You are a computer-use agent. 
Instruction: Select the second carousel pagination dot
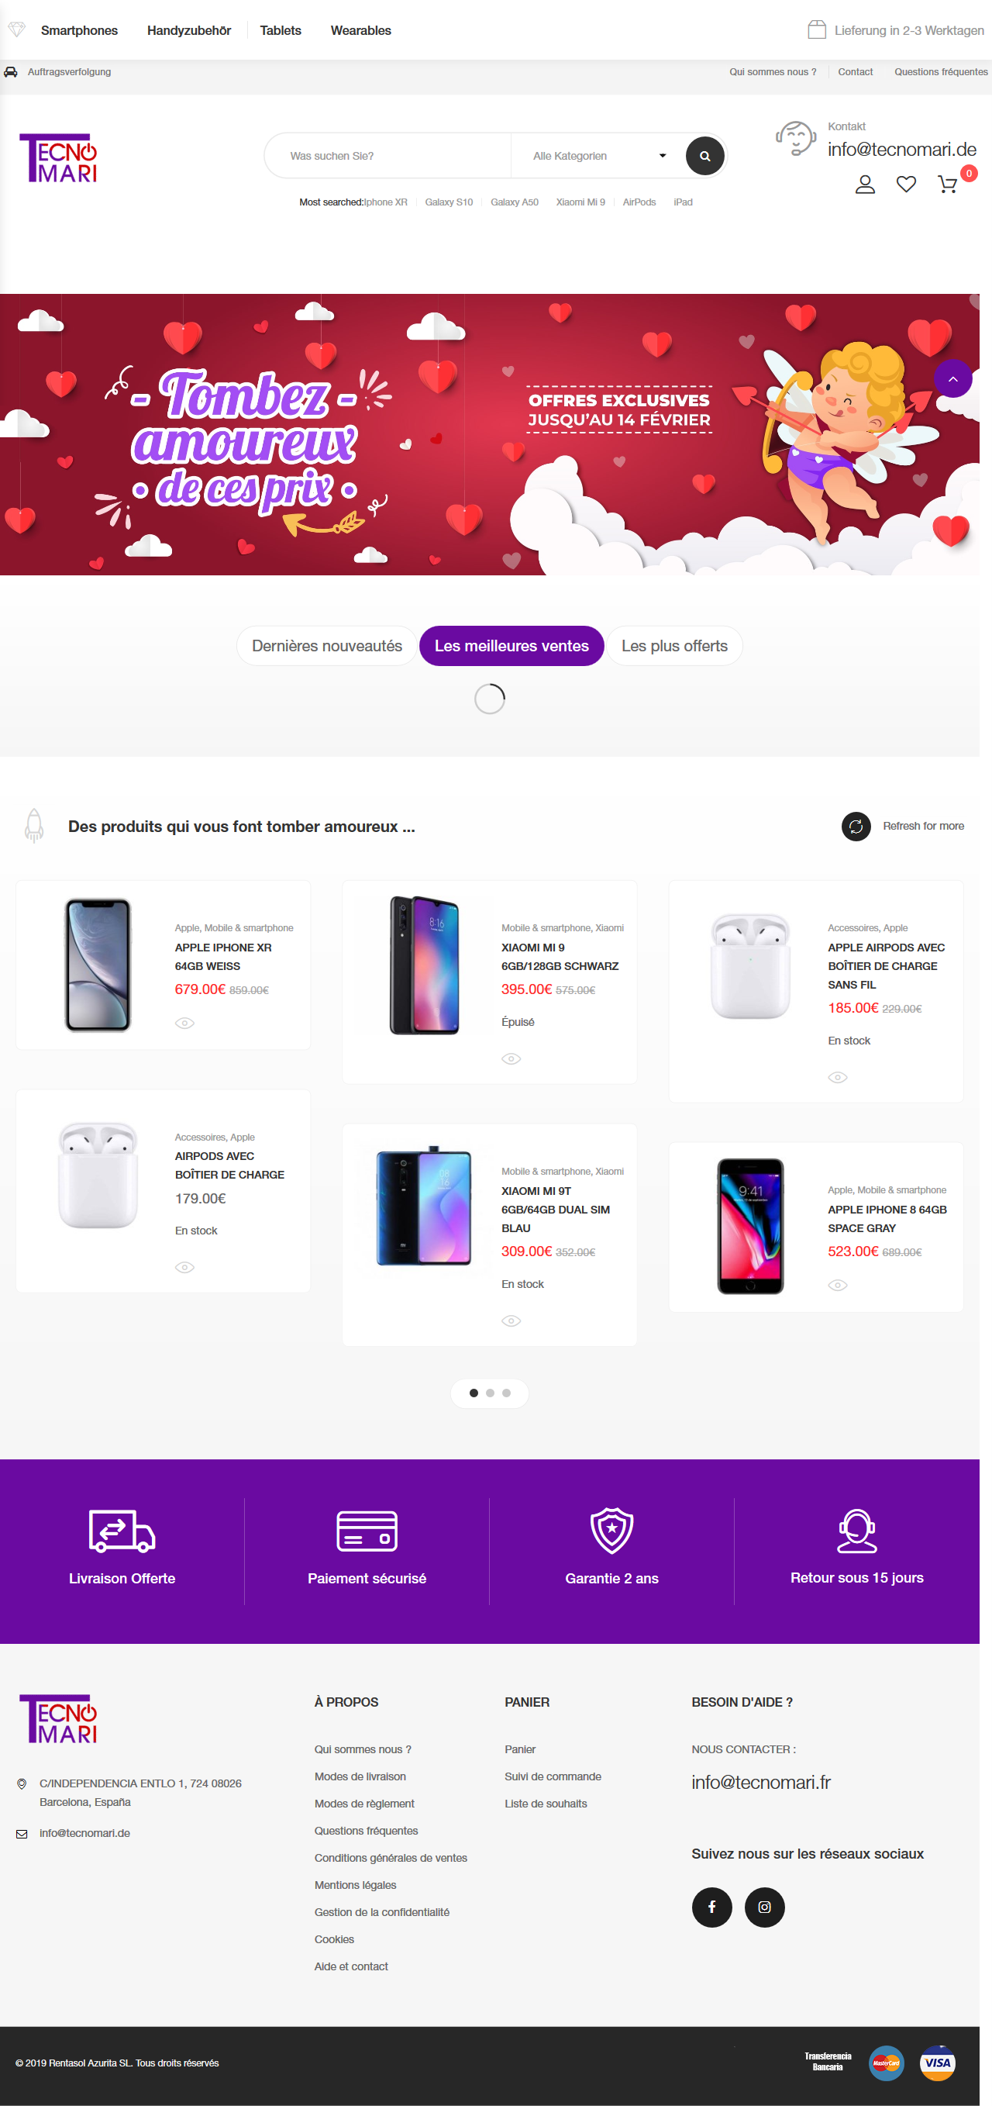(490, 1393)
